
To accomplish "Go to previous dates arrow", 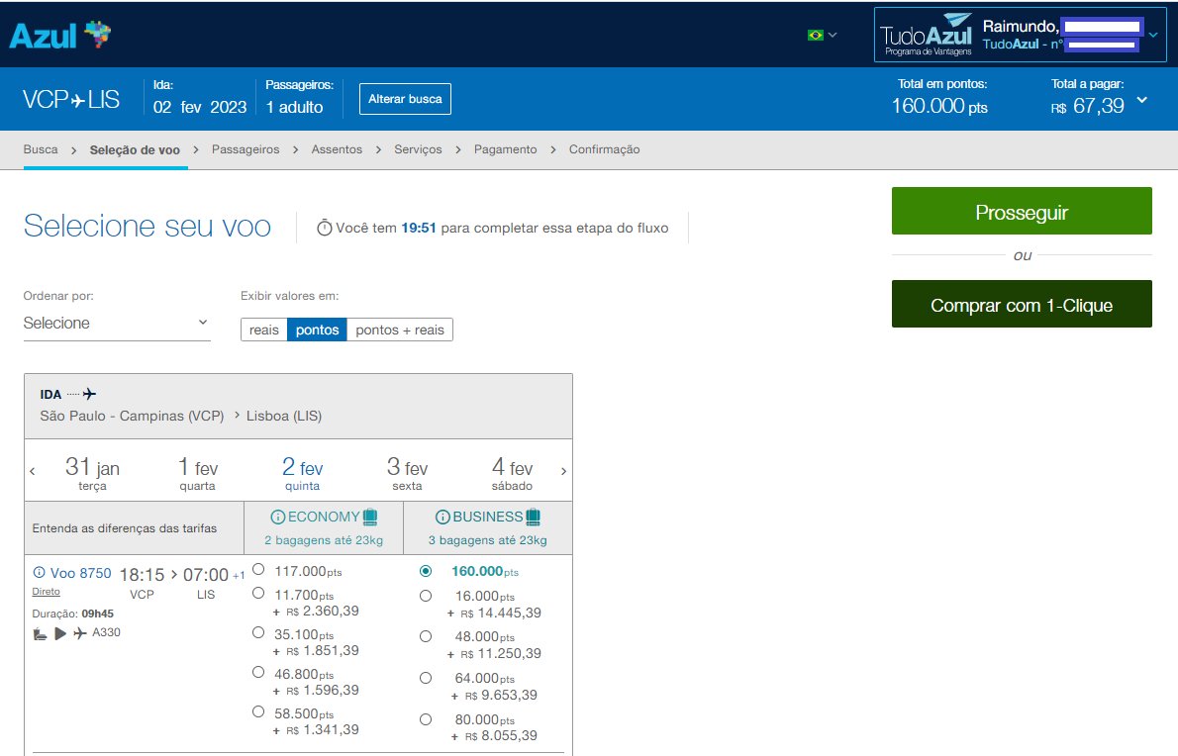I will (x=33, y=471).
